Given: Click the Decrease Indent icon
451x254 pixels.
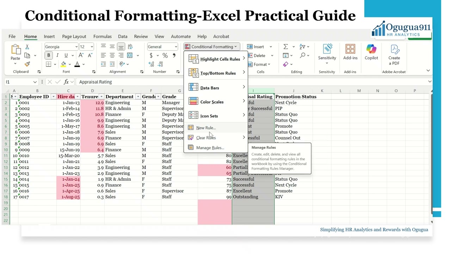Looking at the screenshot, I should [x=103, y=64].
